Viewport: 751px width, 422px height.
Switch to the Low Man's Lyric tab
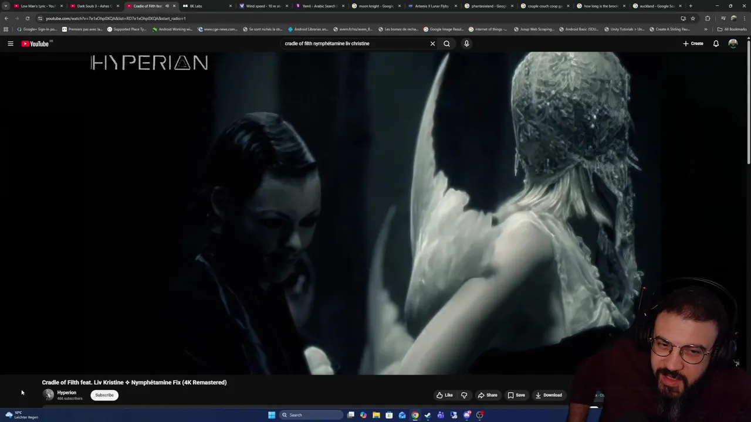click(38, 6)
